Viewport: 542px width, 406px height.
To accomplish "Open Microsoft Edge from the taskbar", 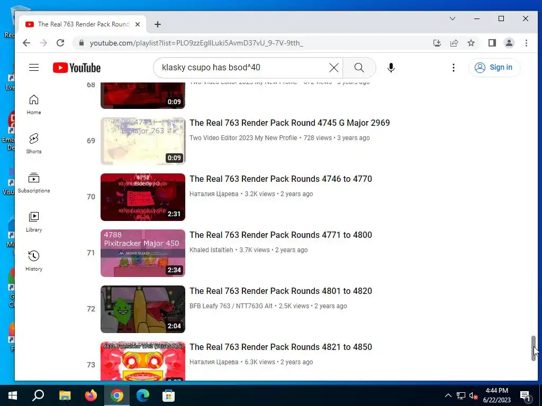I will [142, 395].
